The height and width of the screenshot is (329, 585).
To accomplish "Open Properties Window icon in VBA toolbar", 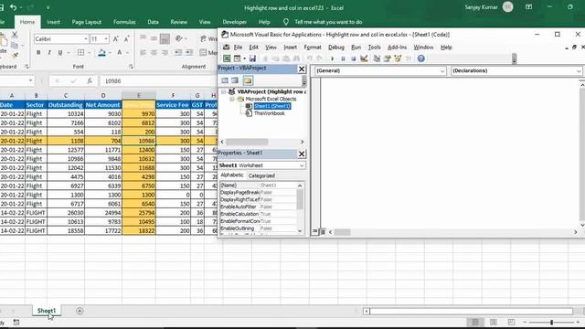I will 388,58.
